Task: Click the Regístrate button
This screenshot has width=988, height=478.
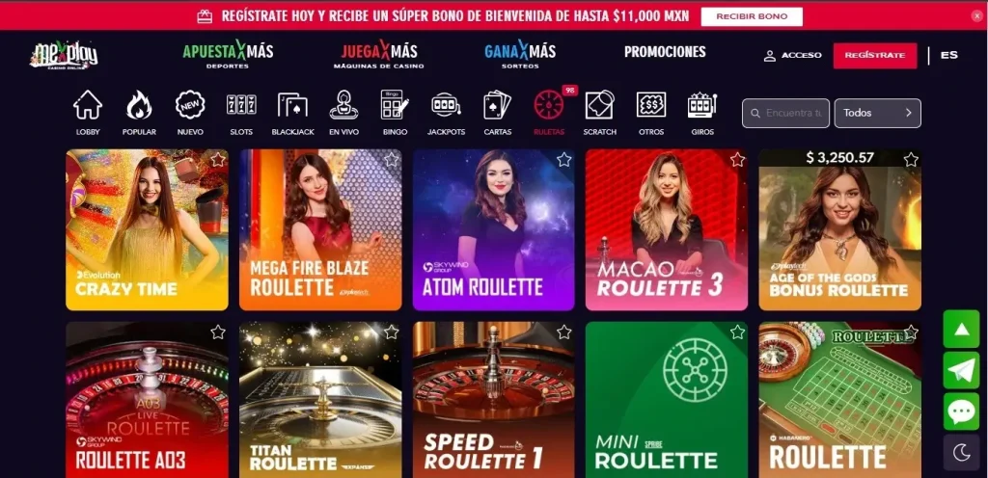Action: tap(874, 55)
